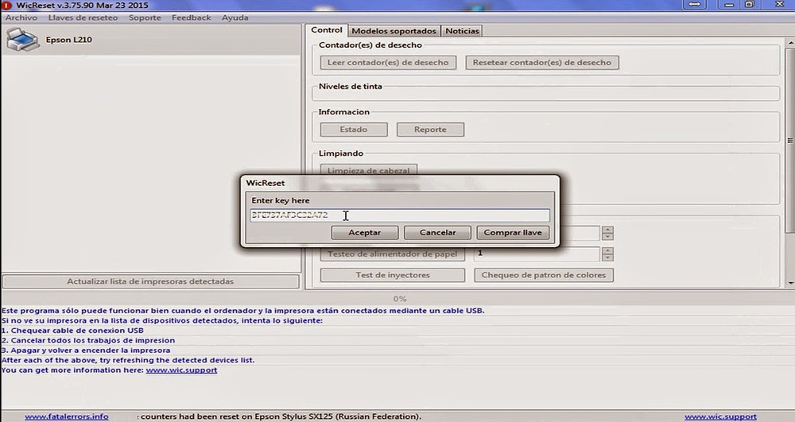Image resolution: width=795 pixels, height=422 pixels.
Task: Click the Comprar llave button
Action: (x=513, y=233)
